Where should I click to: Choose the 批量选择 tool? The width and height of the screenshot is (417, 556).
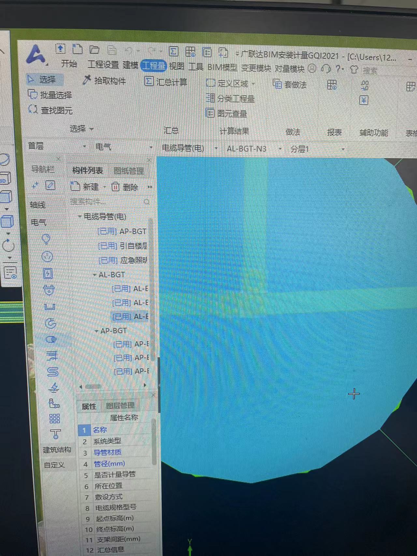click(50, 95)
